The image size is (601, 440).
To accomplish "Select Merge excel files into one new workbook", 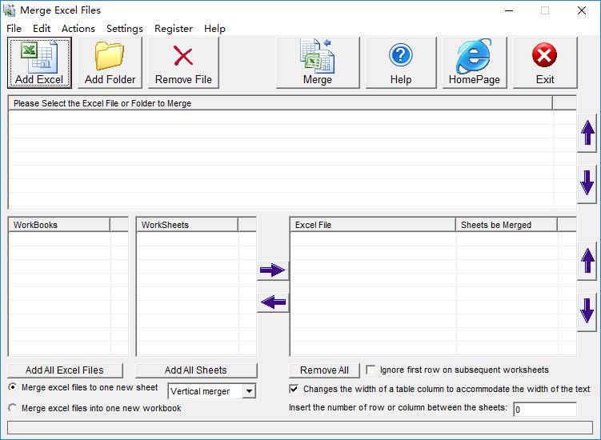I will pyautogui.click(x=13, y=408).
